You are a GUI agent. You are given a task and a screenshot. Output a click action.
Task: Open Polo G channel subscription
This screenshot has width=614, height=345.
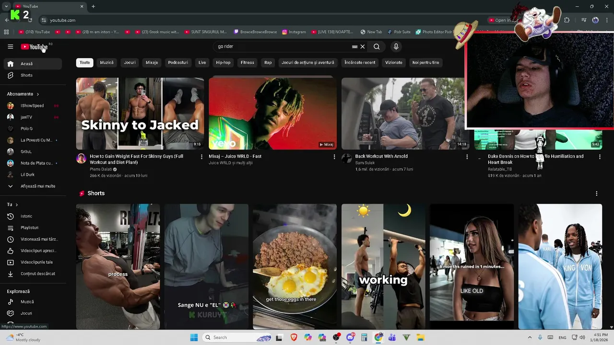tap(33, 128)
